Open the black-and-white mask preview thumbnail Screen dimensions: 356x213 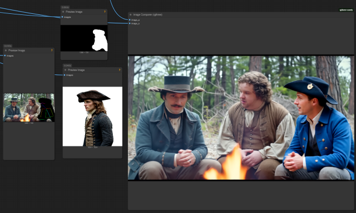coord(84,38)
